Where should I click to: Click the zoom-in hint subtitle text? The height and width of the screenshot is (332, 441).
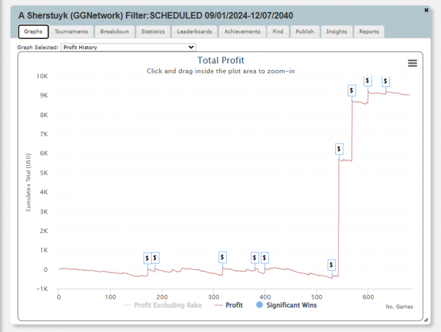tap(220, 71)
